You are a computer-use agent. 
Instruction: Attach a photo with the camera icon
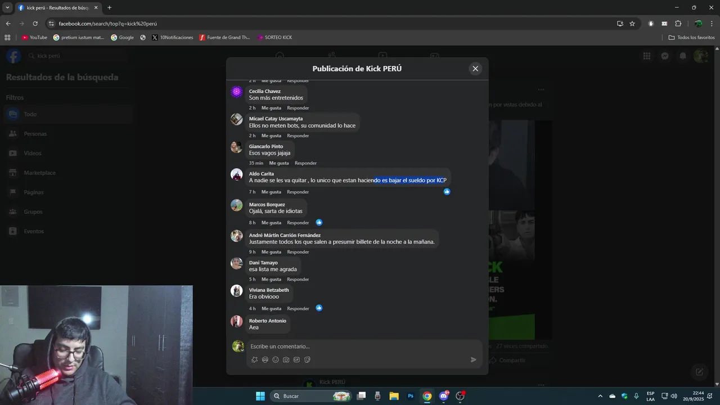pyautogui.click(x=286, y=359)
